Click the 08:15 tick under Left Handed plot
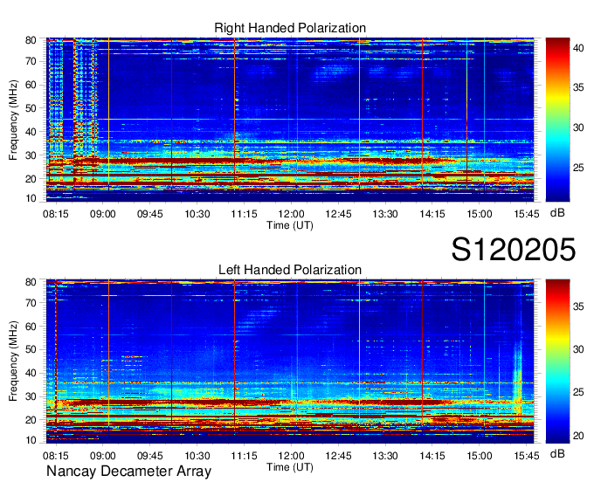594x482 pixels. pyautogui.click(x=56, y=456)
